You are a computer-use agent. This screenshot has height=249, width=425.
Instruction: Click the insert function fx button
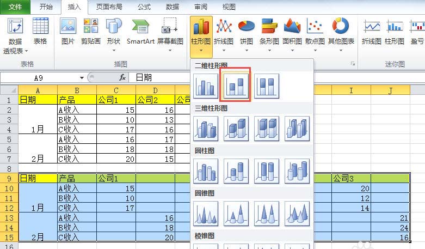[x=122, y=77]
